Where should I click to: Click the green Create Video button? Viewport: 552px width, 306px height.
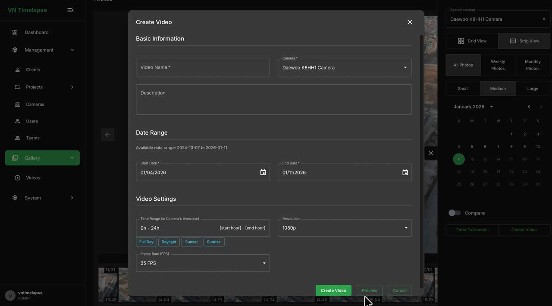pyautogui.click(x=333, y=290)
